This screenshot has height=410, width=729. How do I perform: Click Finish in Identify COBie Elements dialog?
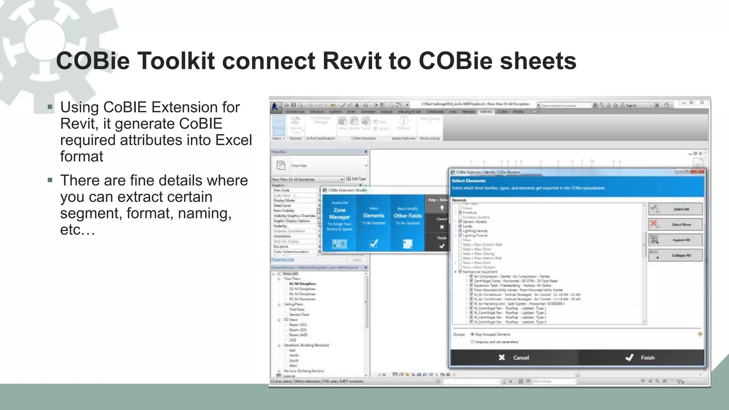coord(641,357)
